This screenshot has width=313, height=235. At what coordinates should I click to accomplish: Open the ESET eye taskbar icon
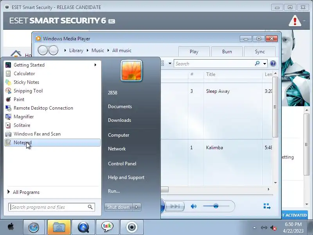pyautogui.click(x=132, y=227)
